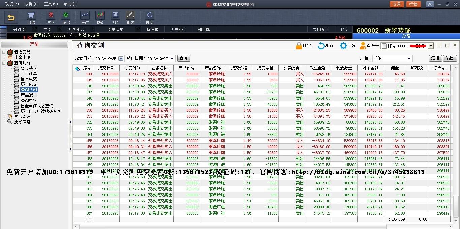
Task: Open 更改密码 in the sidebar
Action: pyautogui.click(x=22, y=116)
